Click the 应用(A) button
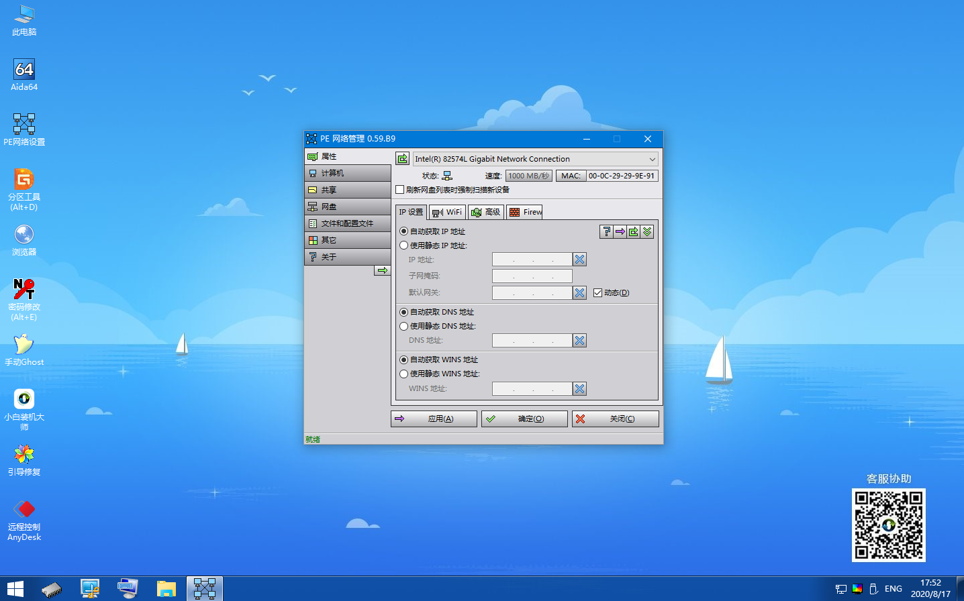This screenshot has height=601, width=964. (x=434, y=418)
